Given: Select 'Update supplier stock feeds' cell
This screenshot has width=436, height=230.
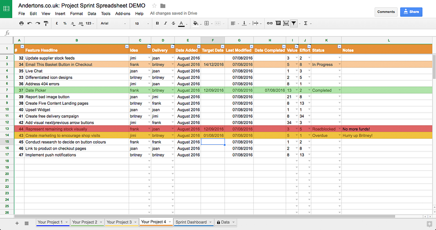Looking at the screenshot, I should coord(76,58).
